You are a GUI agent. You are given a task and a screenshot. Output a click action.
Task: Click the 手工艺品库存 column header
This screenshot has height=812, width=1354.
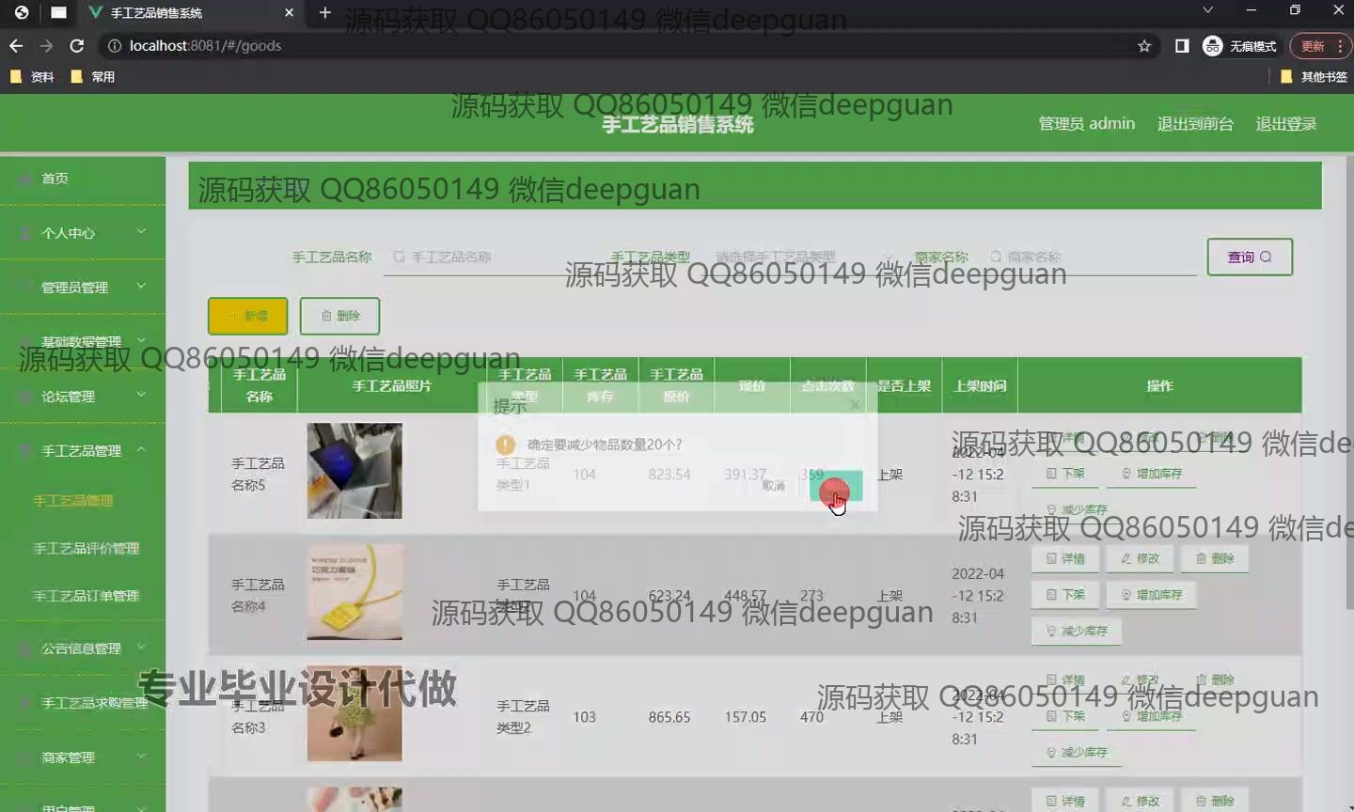click(601, 385)
